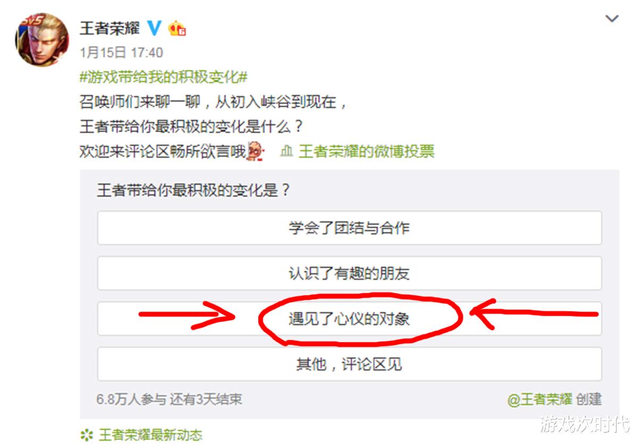The width and height of the screenshot is (639, 445).
Task: Open the #游戏带给我的积极变化# hashtag
Action: tap(163, 77)
